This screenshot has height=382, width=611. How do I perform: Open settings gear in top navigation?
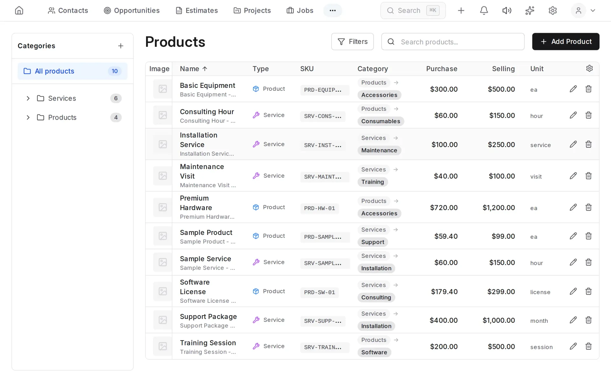tap(552, 11)
